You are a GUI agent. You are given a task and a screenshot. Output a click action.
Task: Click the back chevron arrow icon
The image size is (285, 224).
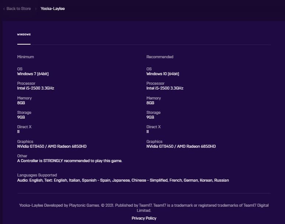coord(4,9)
